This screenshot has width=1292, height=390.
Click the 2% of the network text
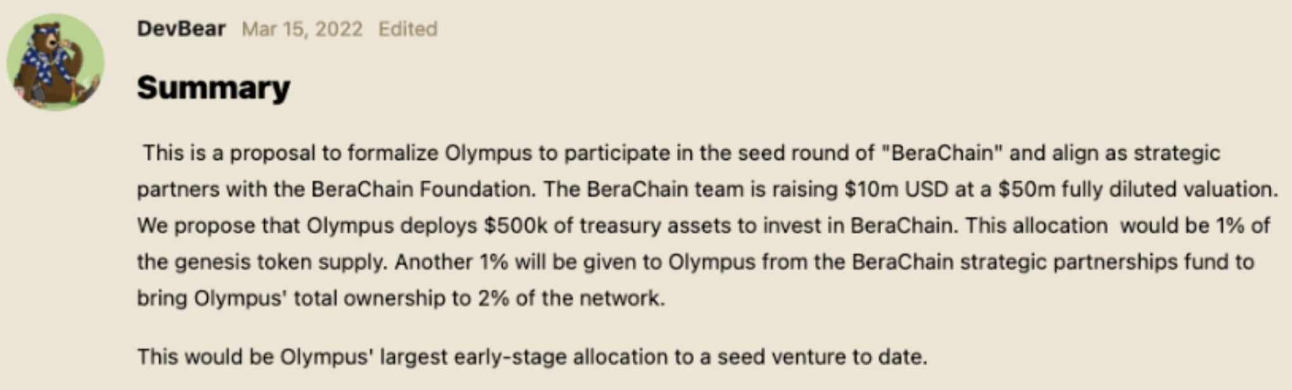coord(571,298)
